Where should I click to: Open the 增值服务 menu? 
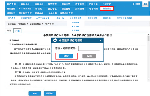(11, 13)
